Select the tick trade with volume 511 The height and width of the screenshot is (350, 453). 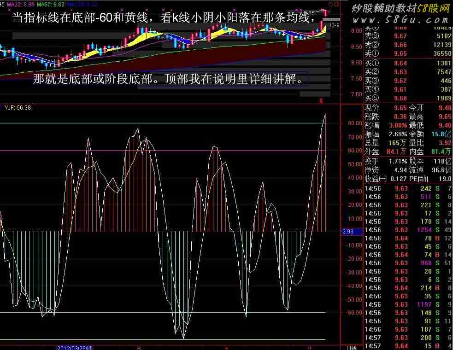[408, 197]
